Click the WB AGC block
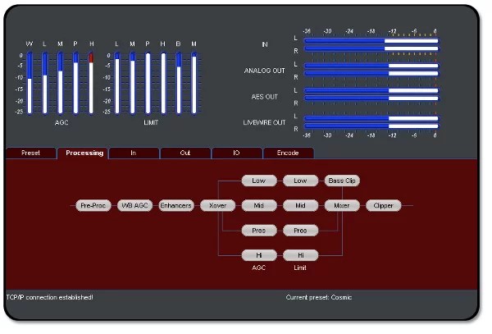The image size is (492, 334). 135,205
